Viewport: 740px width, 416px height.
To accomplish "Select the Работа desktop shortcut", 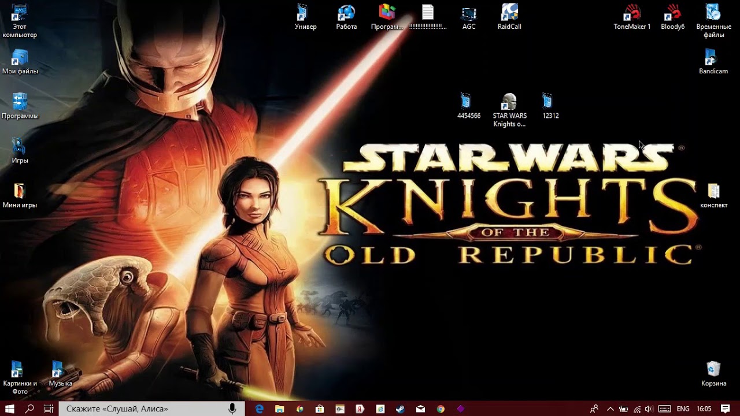I will pyautogui.click(x=346, y=17).
